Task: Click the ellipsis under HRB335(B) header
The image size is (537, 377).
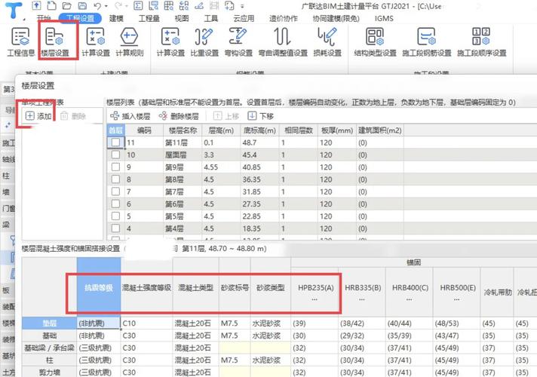Action: tap(362, 299)
